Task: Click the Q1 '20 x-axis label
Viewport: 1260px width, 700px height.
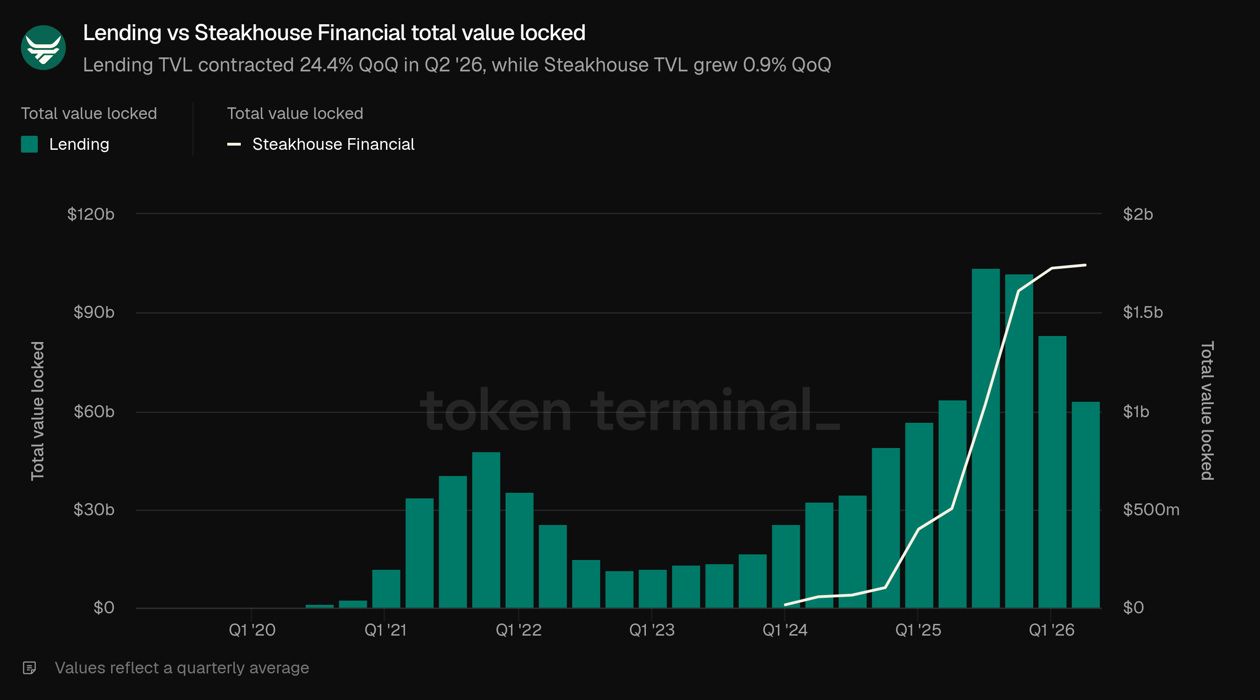Action: pyautogui.click(x=252, y=630)
